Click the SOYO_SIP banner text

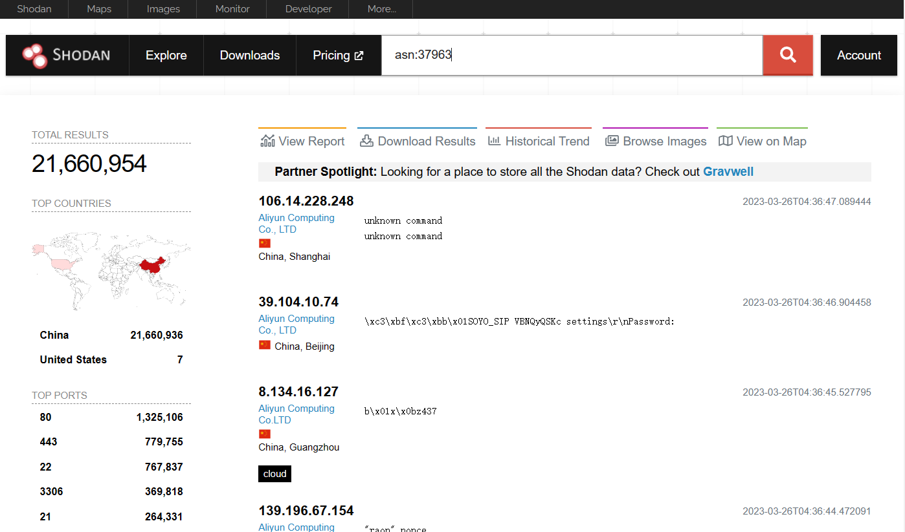point(520,321)
